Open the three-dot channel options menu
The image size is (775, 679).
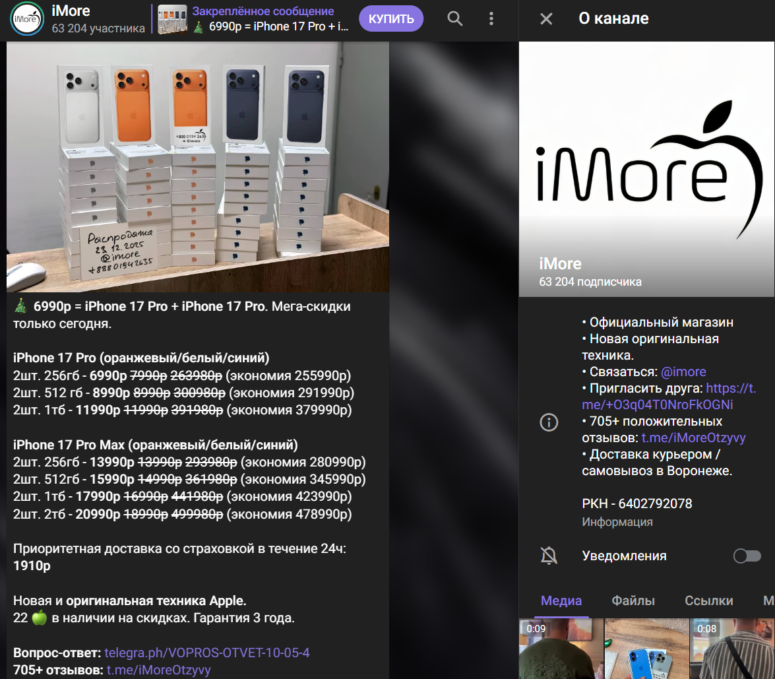pyautogui.click(x=491, y=18)
